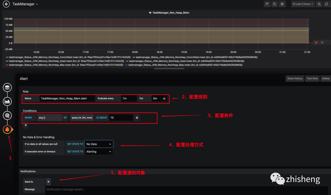Show info tooltip icon next to For

coord(164,99)
